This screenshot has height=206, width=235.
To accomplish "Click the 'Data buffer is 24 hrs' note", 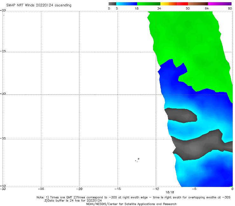I will (x=73, y=201).
